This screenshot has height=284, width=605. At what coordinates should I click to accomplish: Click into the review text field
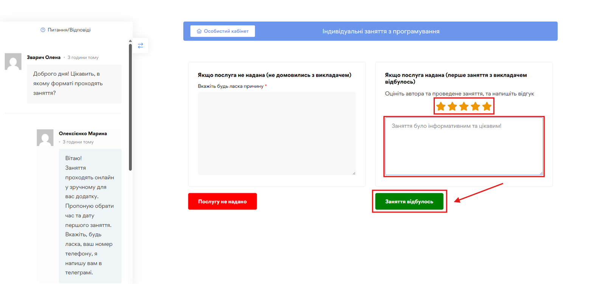pyautogui.click(x=464, y=146)
